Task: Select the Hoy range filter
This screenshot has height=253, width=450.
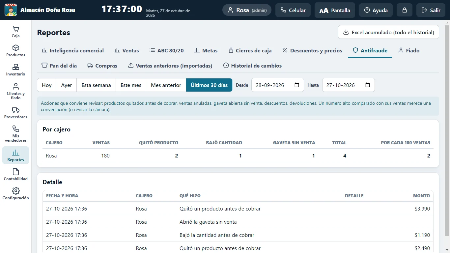Action: tap(47, 85)
